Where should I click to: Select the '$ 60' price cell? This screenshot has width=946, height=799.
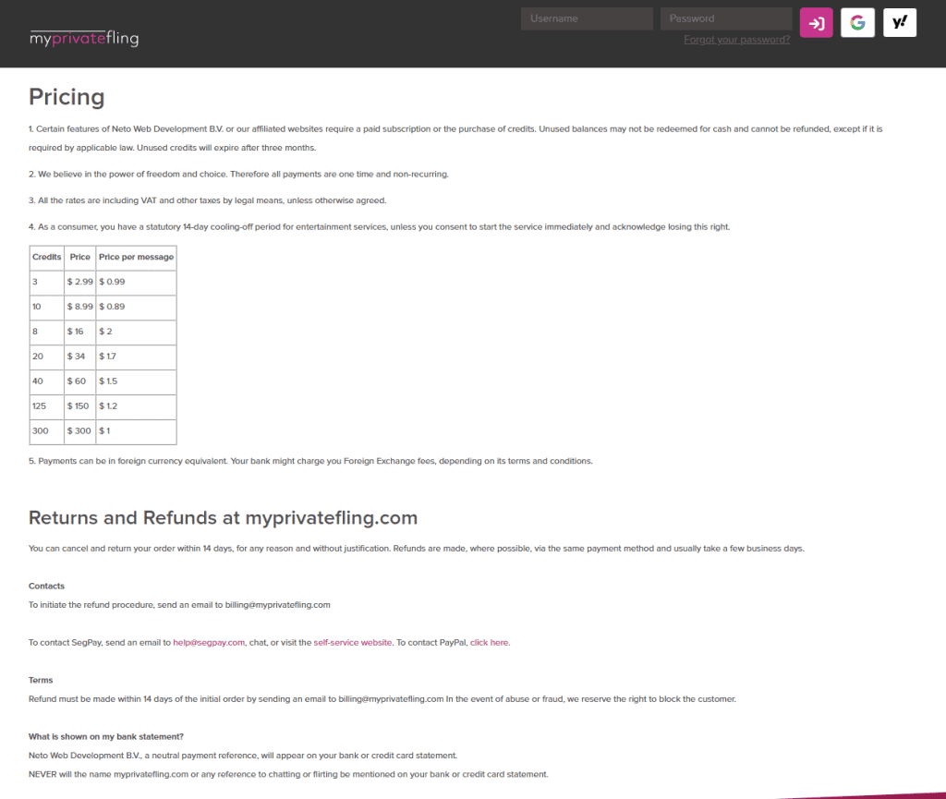click(79, 381)
